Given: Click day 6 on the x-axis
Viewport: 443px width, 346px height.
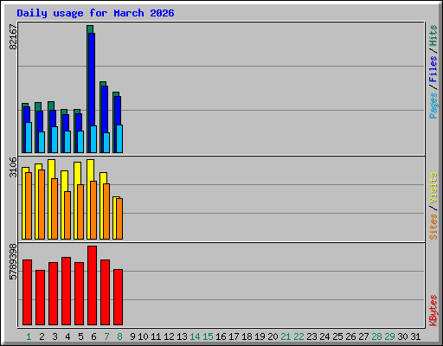Looking at the screenshot, I should (x=93, y=336).
